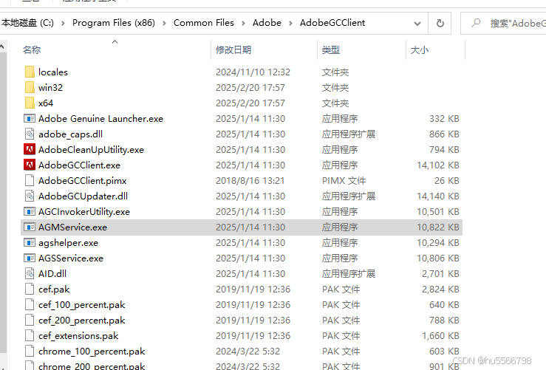The image size is (546, 370).
Task: Select the AdobeGCUpdater.dll file name
Action: (83, 196)
